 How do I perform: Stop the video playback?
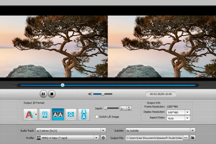point(52,94)
